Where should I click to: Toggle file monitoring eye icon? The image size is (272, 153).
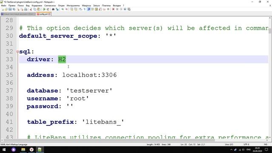[108, 9]
